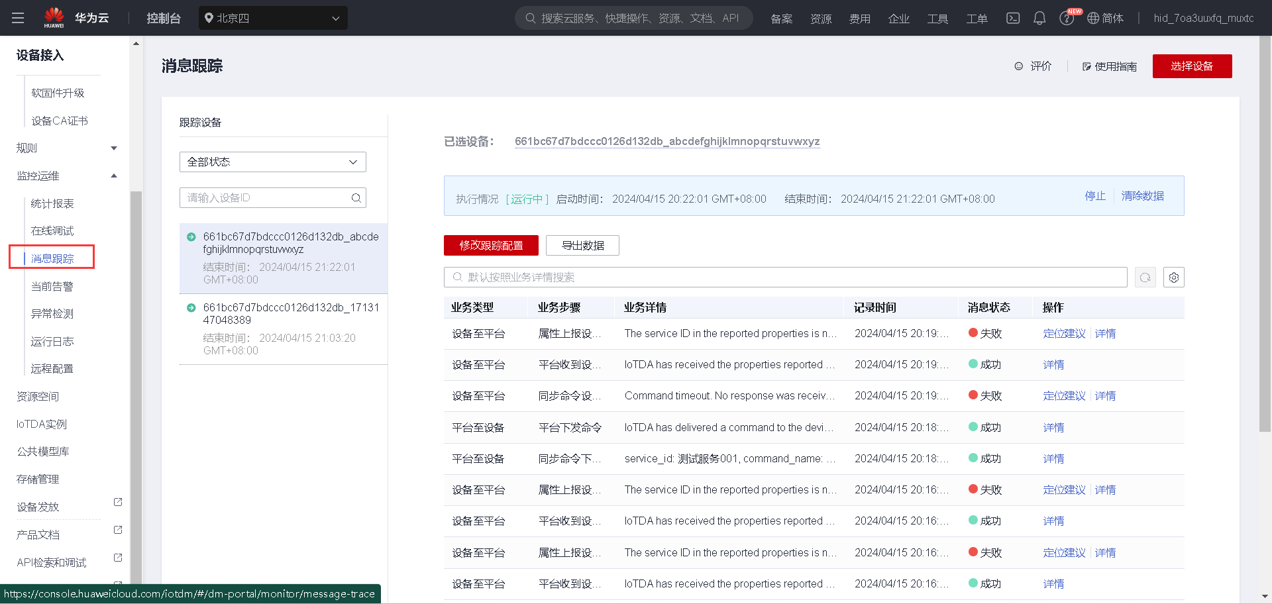Open the 资源 top menu

[821, 19]
